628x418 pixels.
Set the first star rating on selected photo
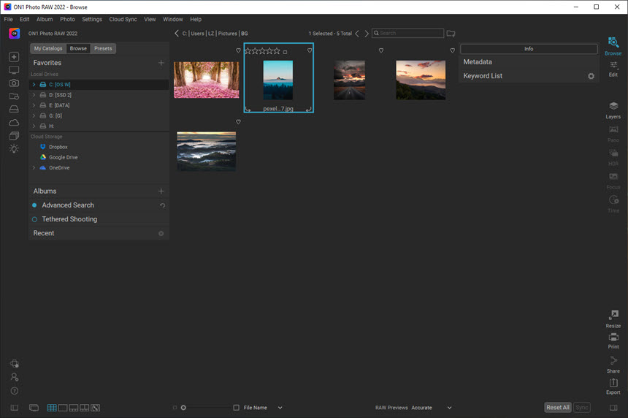point(248,51)
